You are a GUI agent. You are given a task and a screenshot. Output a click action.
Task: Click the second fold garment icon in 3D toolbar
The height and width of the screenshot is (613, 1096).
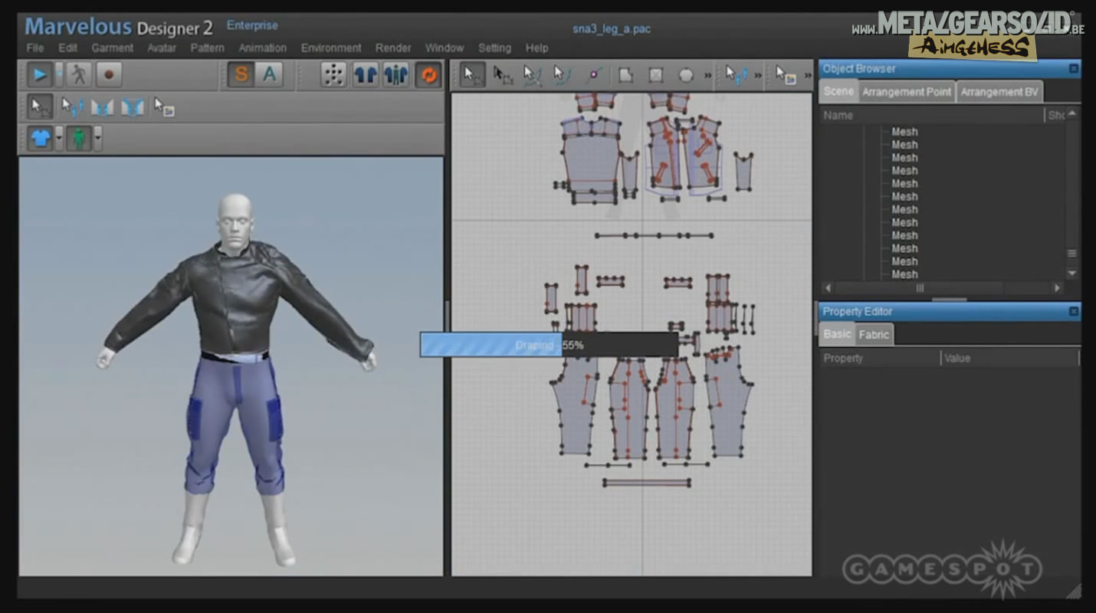[x=133, y=107]
